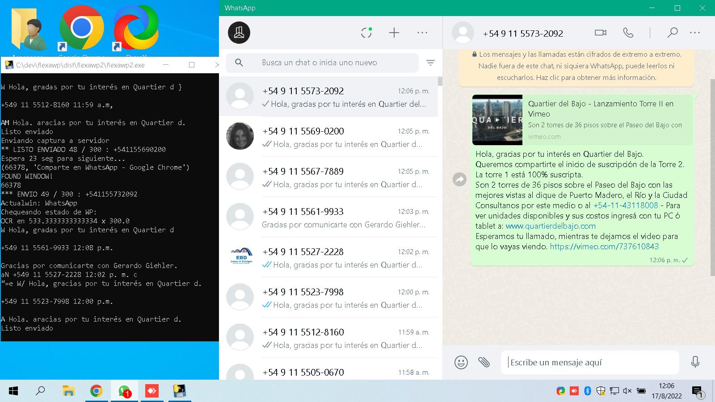Screen dimensions: 715x402
Task: Open Google Chrome desktop shortcut
Action: click(81, 28)
